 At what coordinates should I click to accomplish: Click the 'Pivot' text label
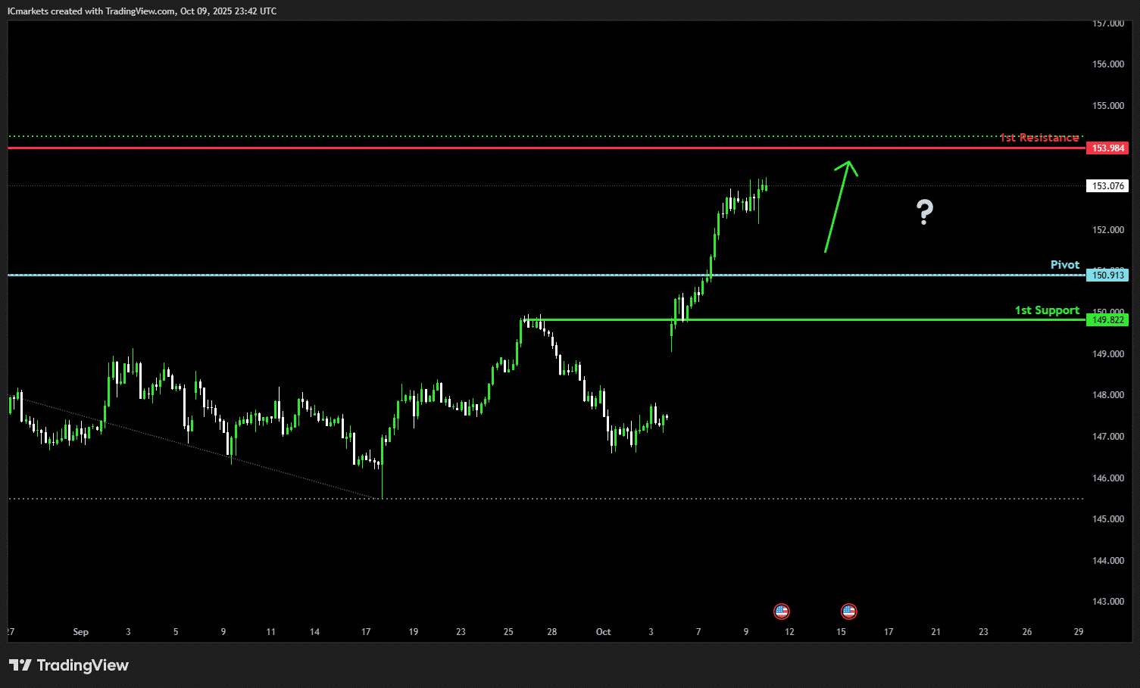click(x=1064, y=265)
